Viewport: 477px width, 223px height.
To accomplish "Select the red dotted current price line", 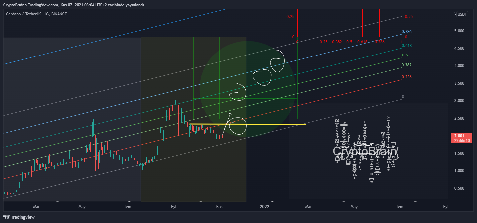I will (x=227, y=136).
